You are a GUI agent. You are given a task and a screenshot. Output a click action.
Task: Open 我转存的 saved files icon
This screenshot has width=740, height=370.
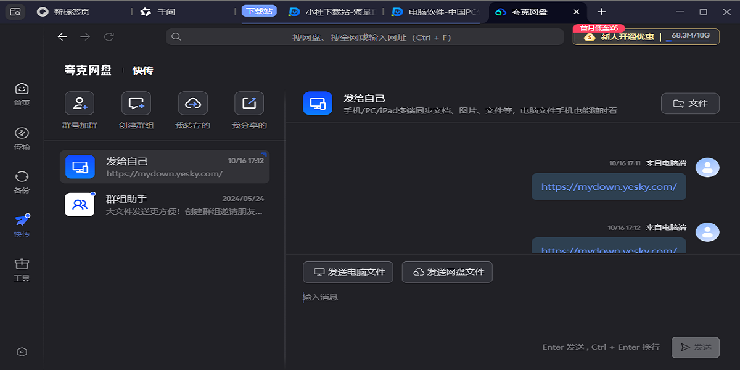pos(191,103)
